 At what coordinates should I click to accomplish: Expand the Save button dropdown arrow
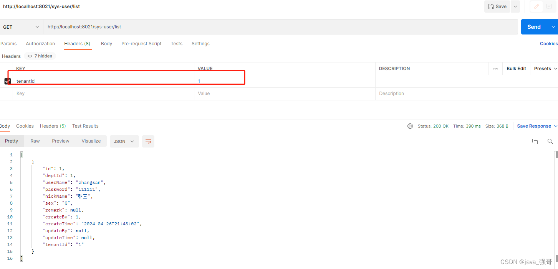click(515, 6)
